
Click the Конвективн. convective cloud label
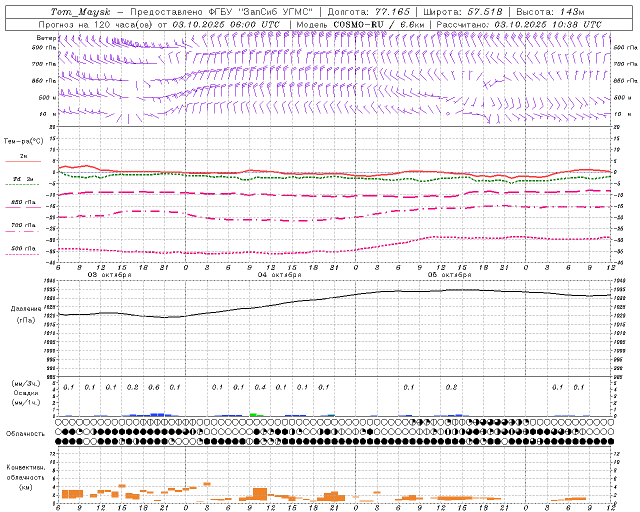click(x=25, y=467)
